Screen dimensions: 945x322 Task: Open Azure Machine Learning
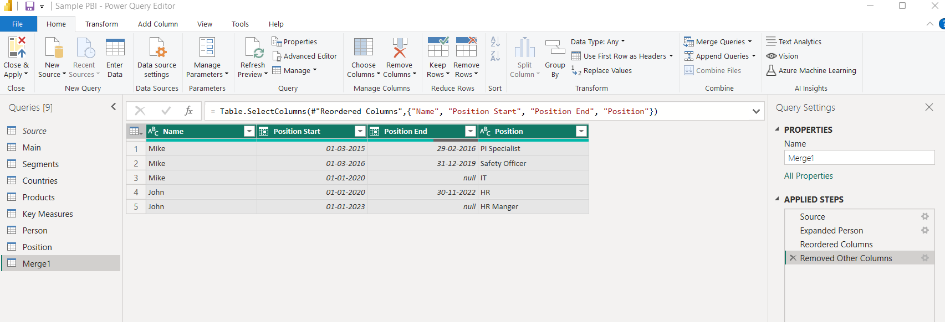[x=811, y=70]
